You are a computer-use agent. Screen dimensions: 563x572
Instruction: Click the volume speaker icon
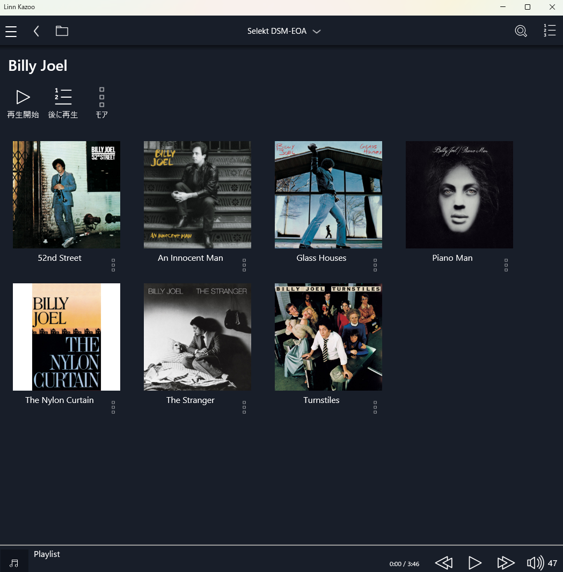tap(535, 563)
